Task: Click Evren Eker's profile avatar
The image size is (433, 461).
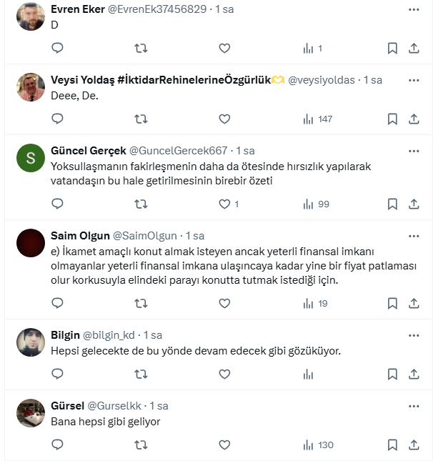Action: click(x=31, y=16)
